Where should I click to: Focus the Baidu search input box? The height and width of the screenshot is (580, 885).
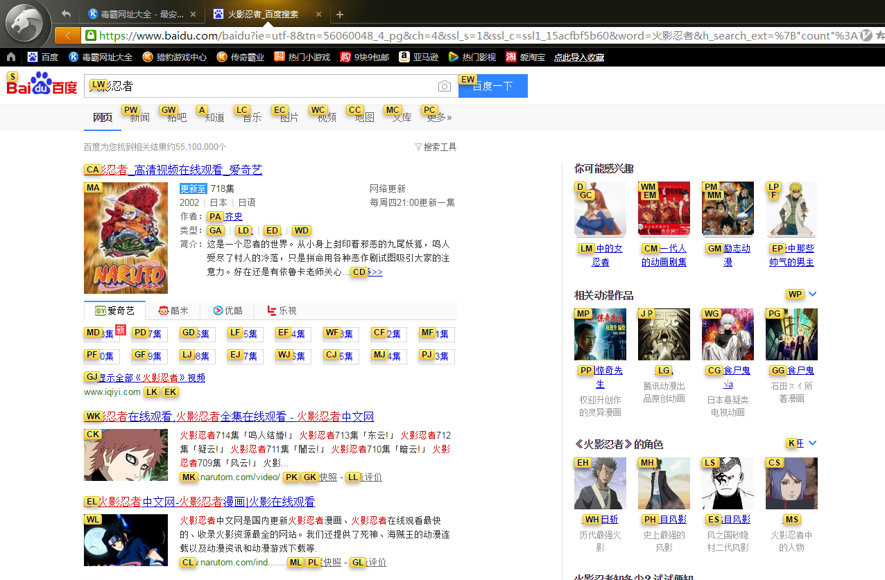click(261, 86)
